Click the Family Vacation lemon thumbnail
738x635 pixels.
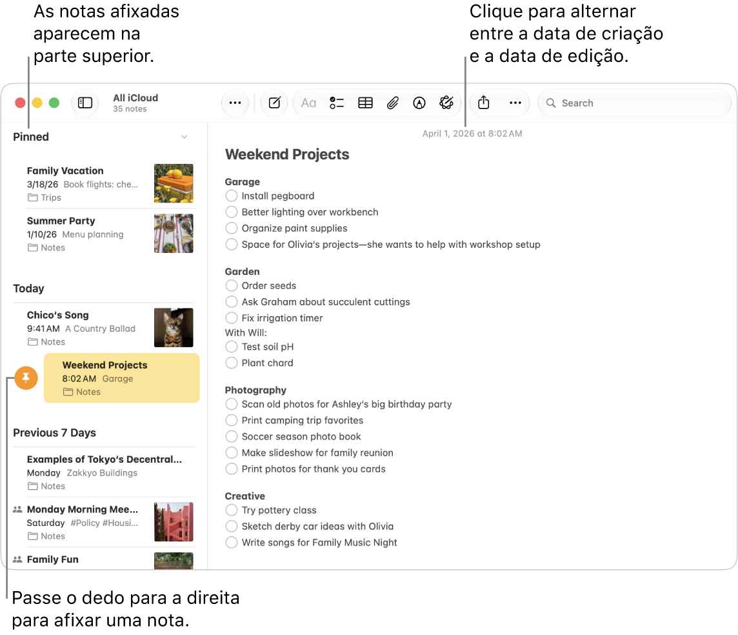click(x=174, y=183)
